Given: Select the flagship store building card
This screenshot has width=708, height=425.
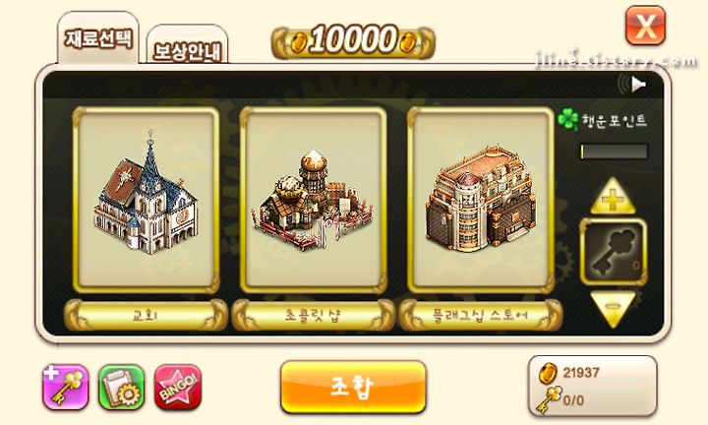Looking at the screenshot, I should (x=481, y=200).
